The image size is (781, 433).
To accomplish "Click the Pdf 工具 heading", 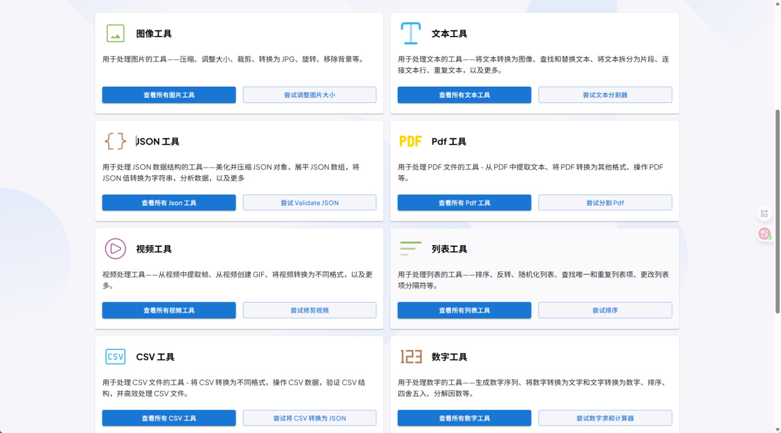I will [449, 141].
